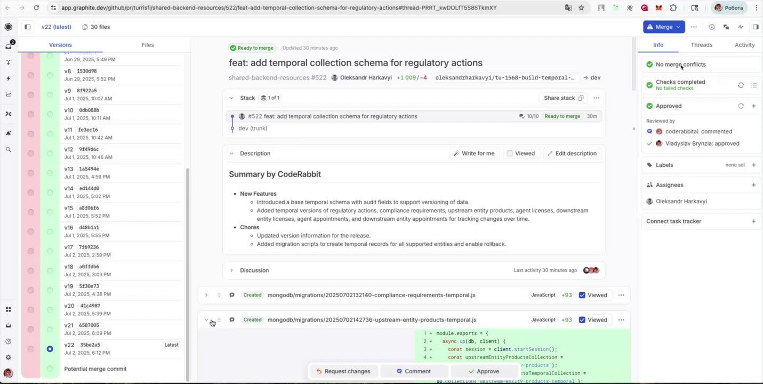
Task: Re-run checks with the refresh icon
Action: pyautogui.click(x=741, y=85)
